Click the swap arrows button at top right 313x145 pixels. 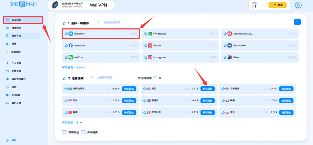(x=297, y=22)
